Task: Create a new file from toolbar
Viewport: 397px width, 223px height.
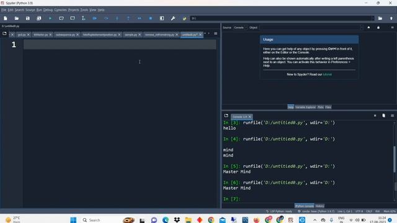Action: click(x=6, y=18)
